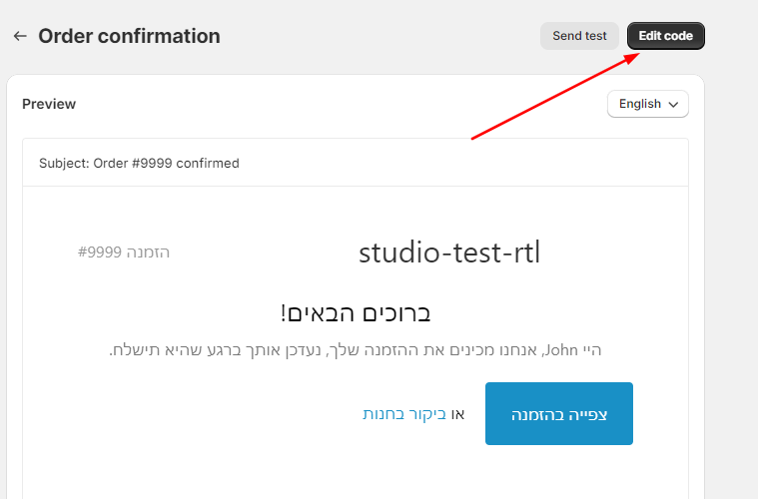758x499 pixels.
Task: Click the Hebrew greeting paragraph for John
Action: pyautogui.click(x=356, y=349)
